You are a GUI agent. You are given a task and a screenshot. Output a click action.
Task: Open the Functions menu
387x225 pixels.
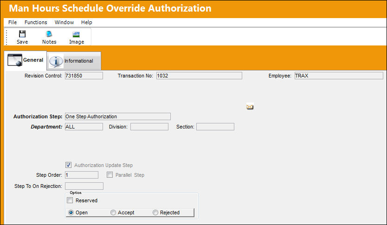(x=36, y=22)
